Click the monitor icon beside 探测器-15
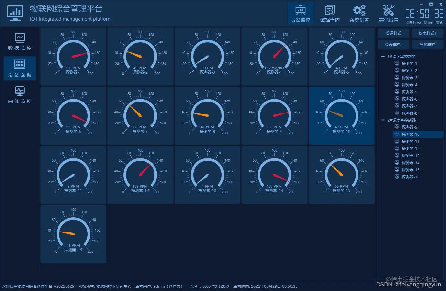Image resolution: width=446 pixels, height=291 pixels. click(x=397, y=170)
